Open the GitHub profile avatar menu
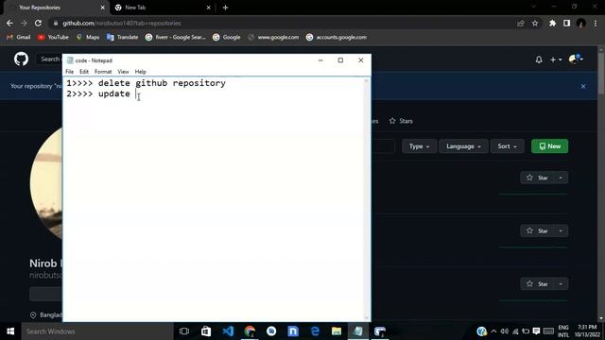 pyautogui.click(x=576, y=59)
